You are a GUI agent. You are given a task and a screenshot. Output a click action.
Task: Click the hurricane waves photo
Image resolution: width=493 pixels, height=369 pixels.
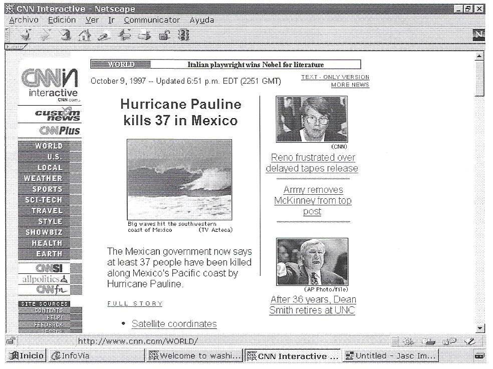tap(179, 179)
